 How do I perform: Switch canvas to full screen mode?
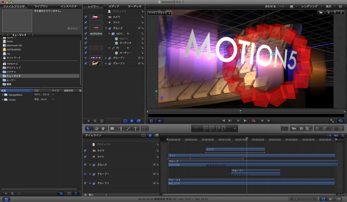point(332,121)
